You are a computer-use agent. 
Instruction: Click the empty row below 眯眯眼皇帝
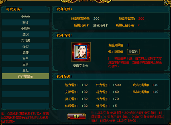(x=25, y=82)
